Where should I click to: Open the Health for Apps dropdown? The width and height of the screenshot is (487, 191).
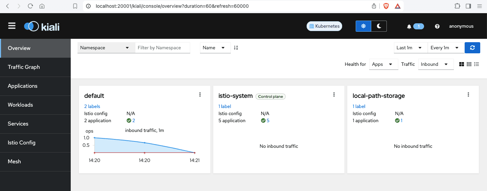383,64
